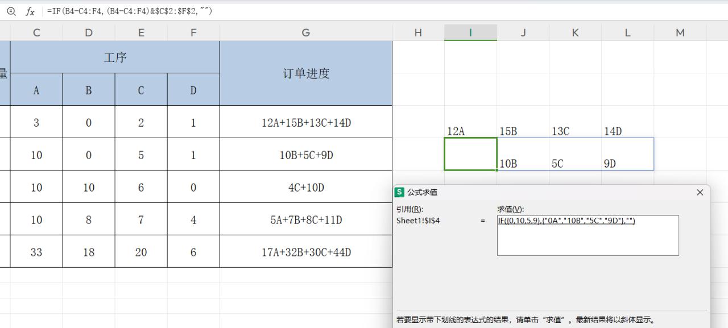Select column header E

coord(141,32)
